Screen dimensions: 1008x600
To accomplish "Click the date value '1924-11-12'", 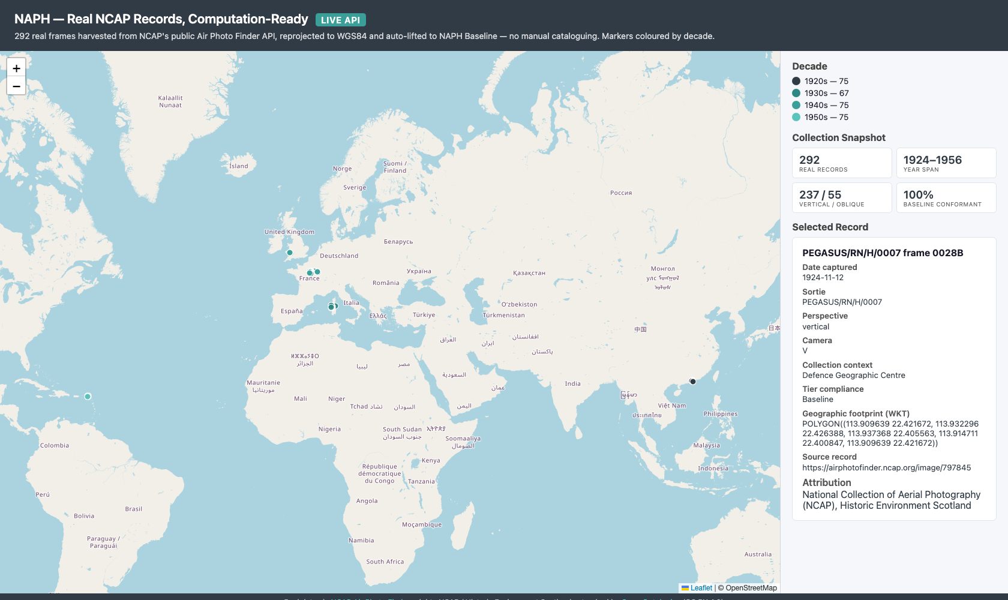I will [x=823, y=278].
